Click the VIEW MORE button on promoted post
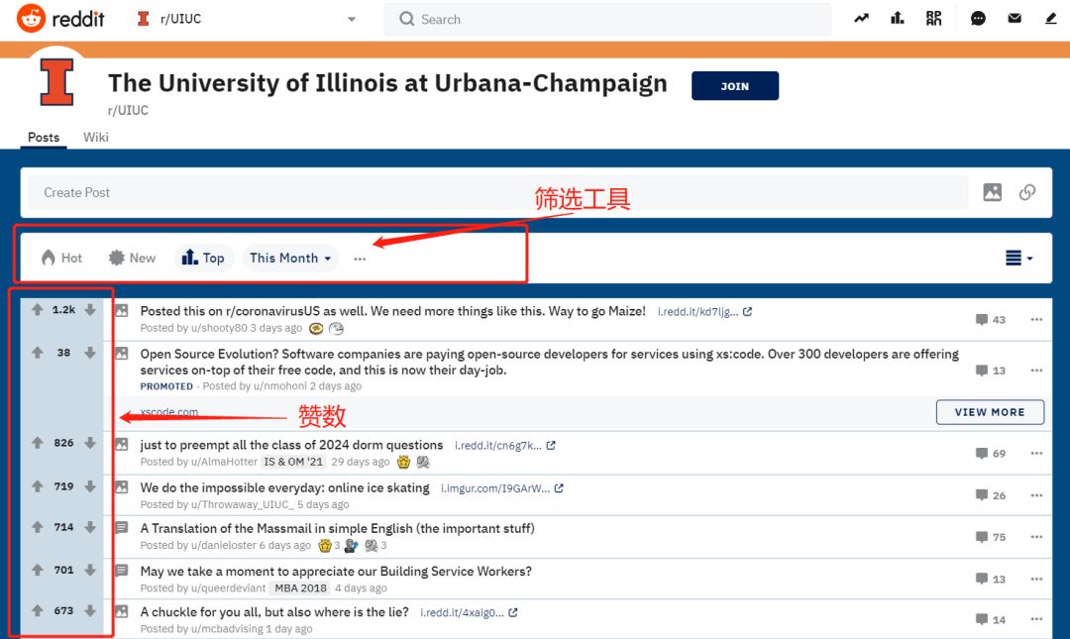Viewport: 1070px width, 639px height. (990, 412)
